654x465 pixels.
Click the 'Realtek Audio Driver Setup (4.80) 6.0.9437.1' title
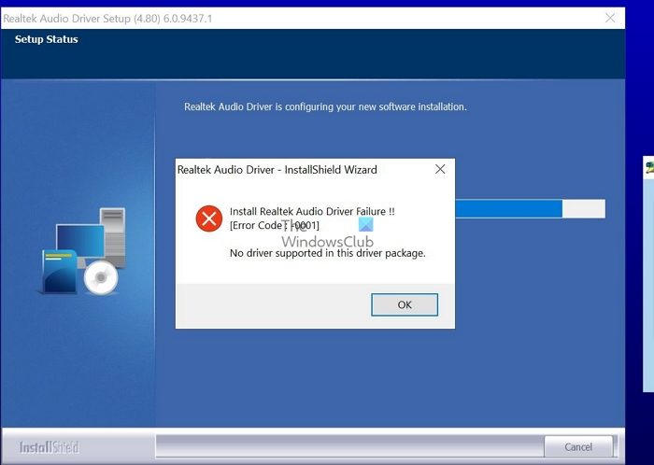click(107, 19)
